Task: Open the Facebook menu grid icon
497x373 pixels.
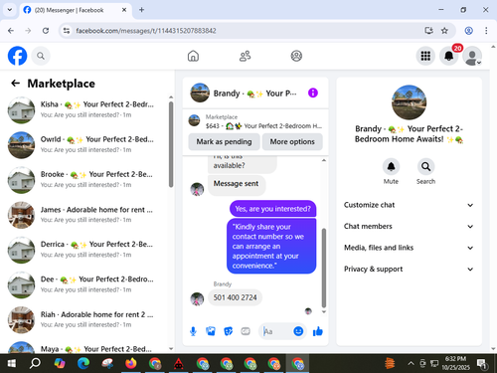Action: point(425,56)
